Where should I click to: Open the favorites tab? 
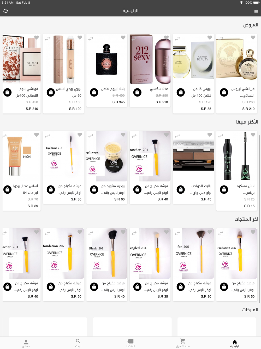(130, 343)
